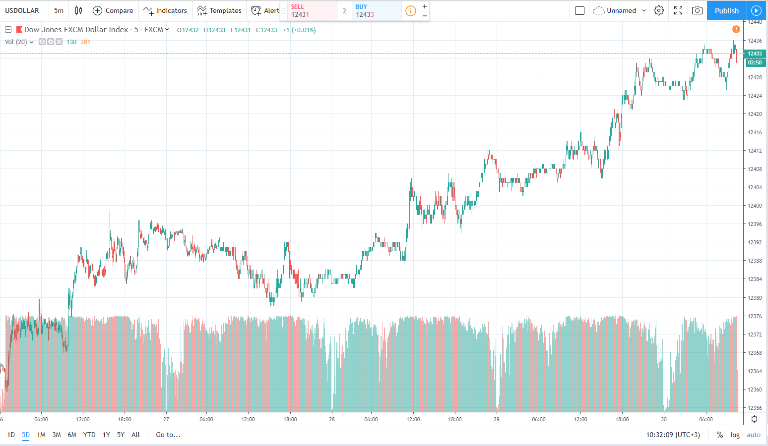Expand the Vol (20) indicator dropdown
768x446 pixels.
click(32, 42)
